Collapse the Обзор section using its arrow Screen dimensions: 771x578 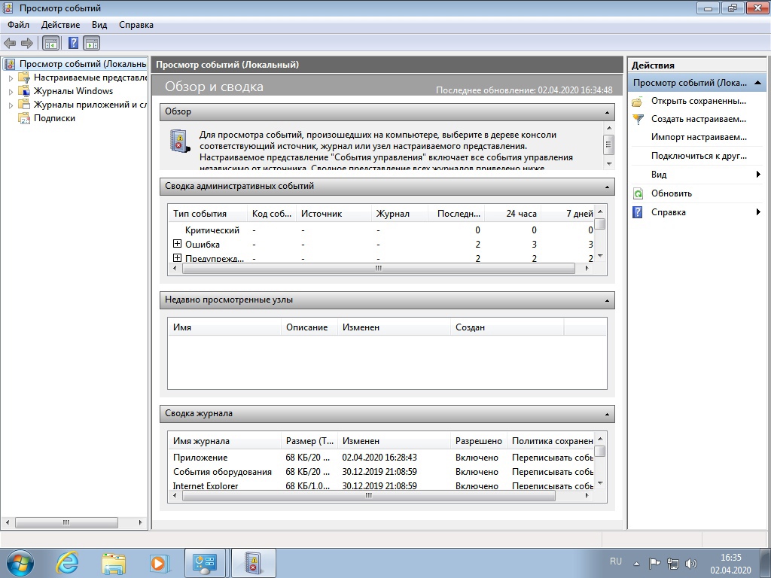607,112
